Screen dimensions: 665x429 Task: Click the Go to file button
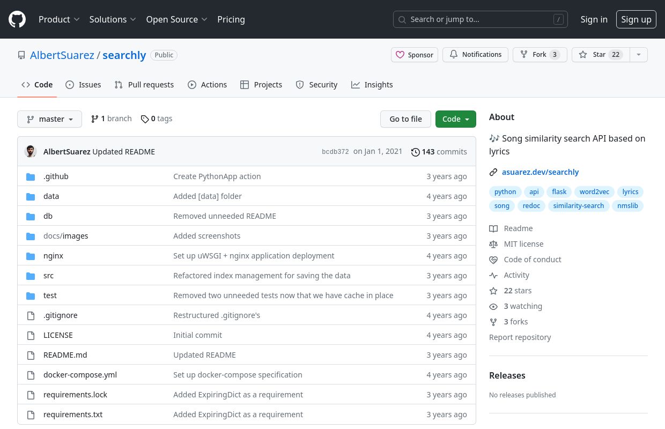coord(405,119)
